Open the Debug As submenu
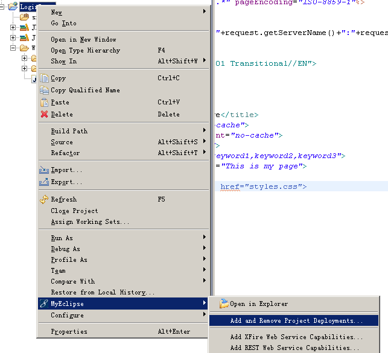This screenshot has width=388, height=353. pos(124,249)
